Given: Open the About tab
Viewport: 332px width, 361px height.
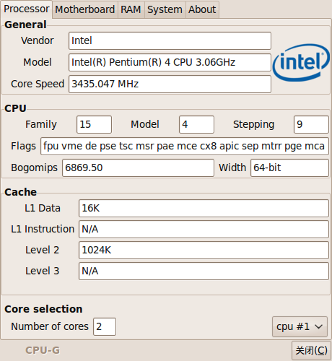Looking at the screenshot, I should [x=202, y=9].
